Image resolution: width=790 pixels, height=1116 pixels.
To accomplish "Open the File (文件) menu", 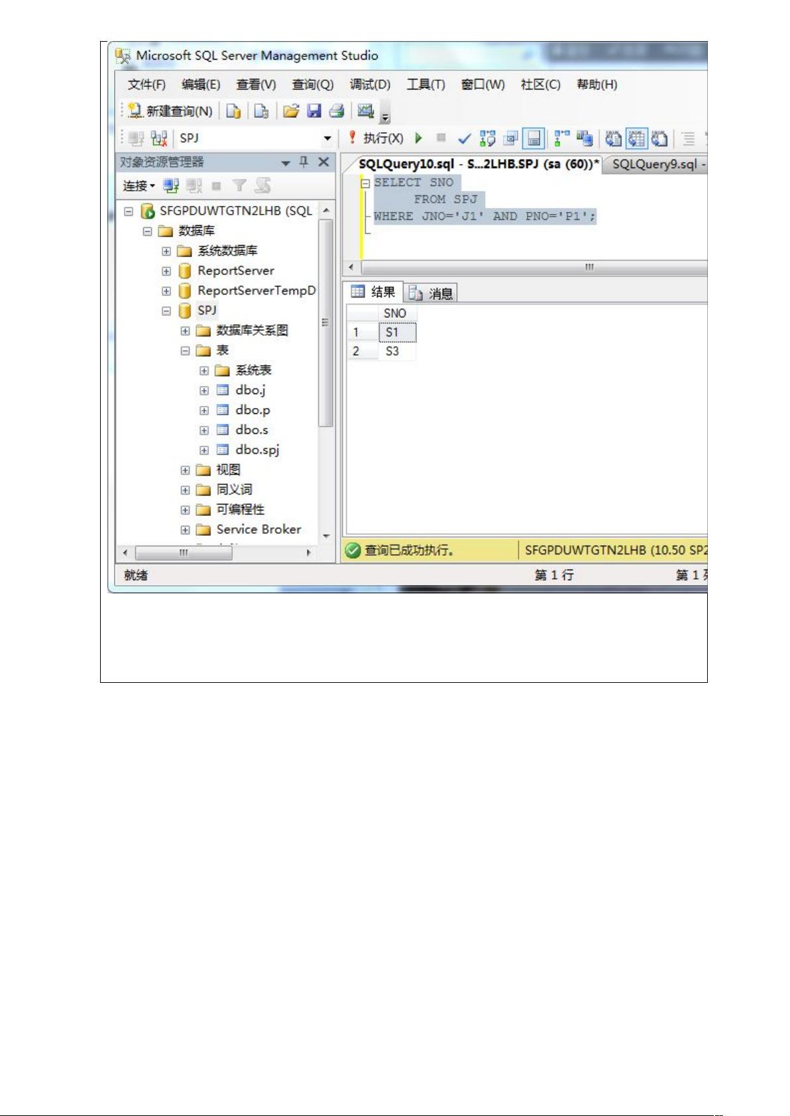I will click(146, 85).
